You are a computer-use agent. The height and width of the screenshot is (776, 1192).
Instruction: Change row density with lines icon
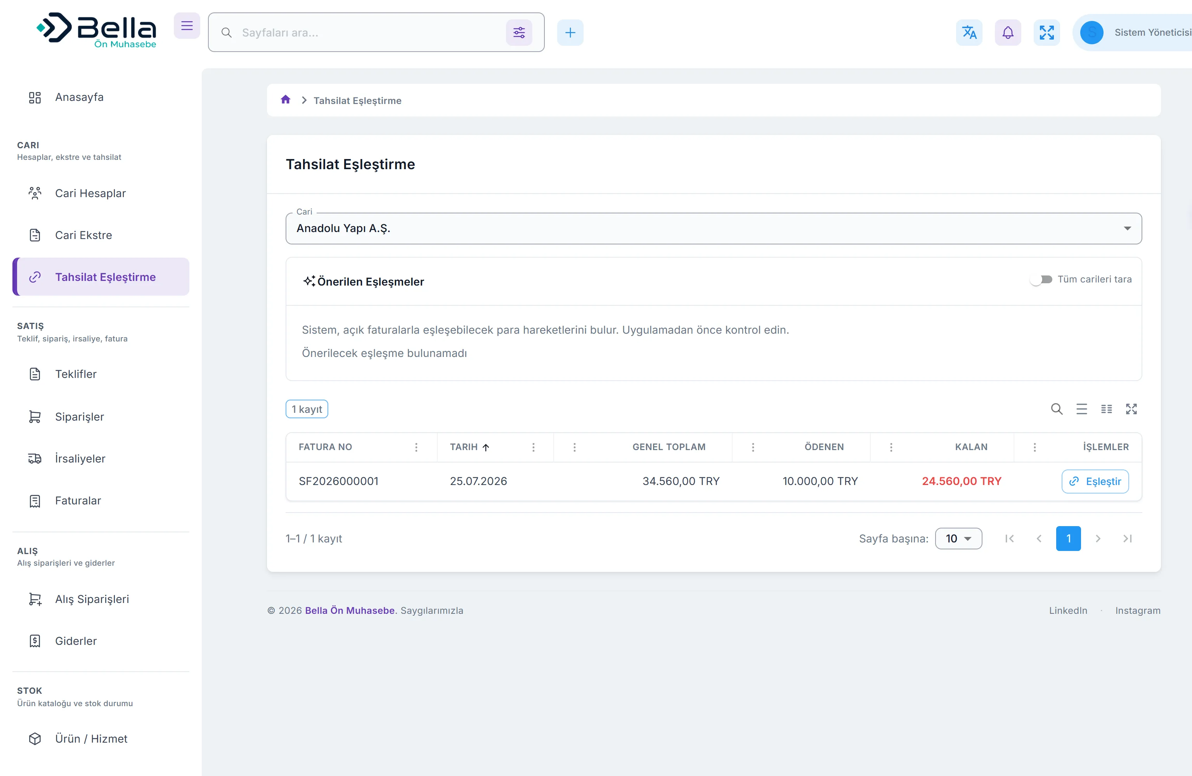tap(1082, 409)
